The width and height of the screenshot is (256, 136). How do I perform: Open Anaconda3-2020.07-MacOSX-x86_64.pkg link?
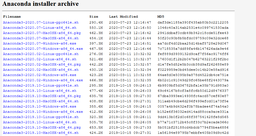[42, 33]
